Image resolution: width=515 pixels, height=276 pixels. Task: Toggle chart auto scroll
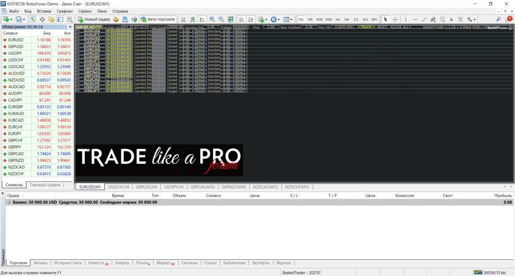[242, 19]
